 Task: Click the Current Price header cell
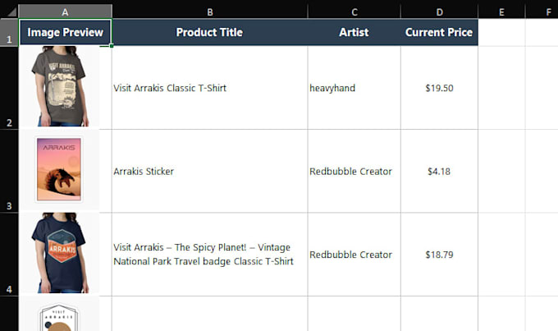[x=440, y=32]
